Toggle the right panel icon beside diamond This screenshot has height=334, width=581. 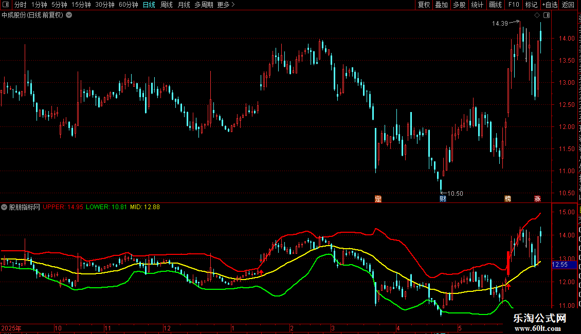click(x=547, y=15)
